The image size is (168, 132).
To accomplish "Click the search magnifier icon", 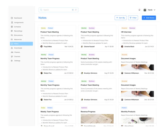I will pyautogui.click(x=41, y=10).
